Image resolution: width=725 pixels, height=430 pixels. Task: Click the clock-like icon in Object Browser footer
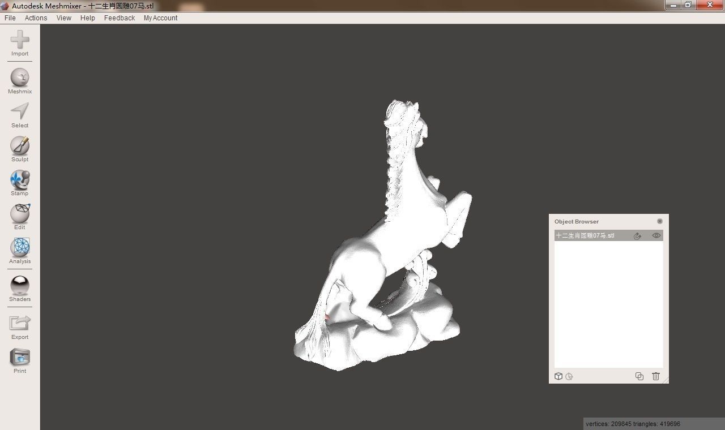(x=569, y=376)
